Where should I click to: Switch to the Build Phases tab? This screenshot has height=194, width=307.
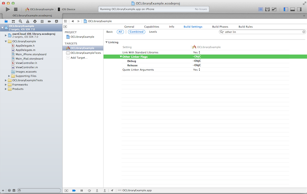[x=220, y=27]
